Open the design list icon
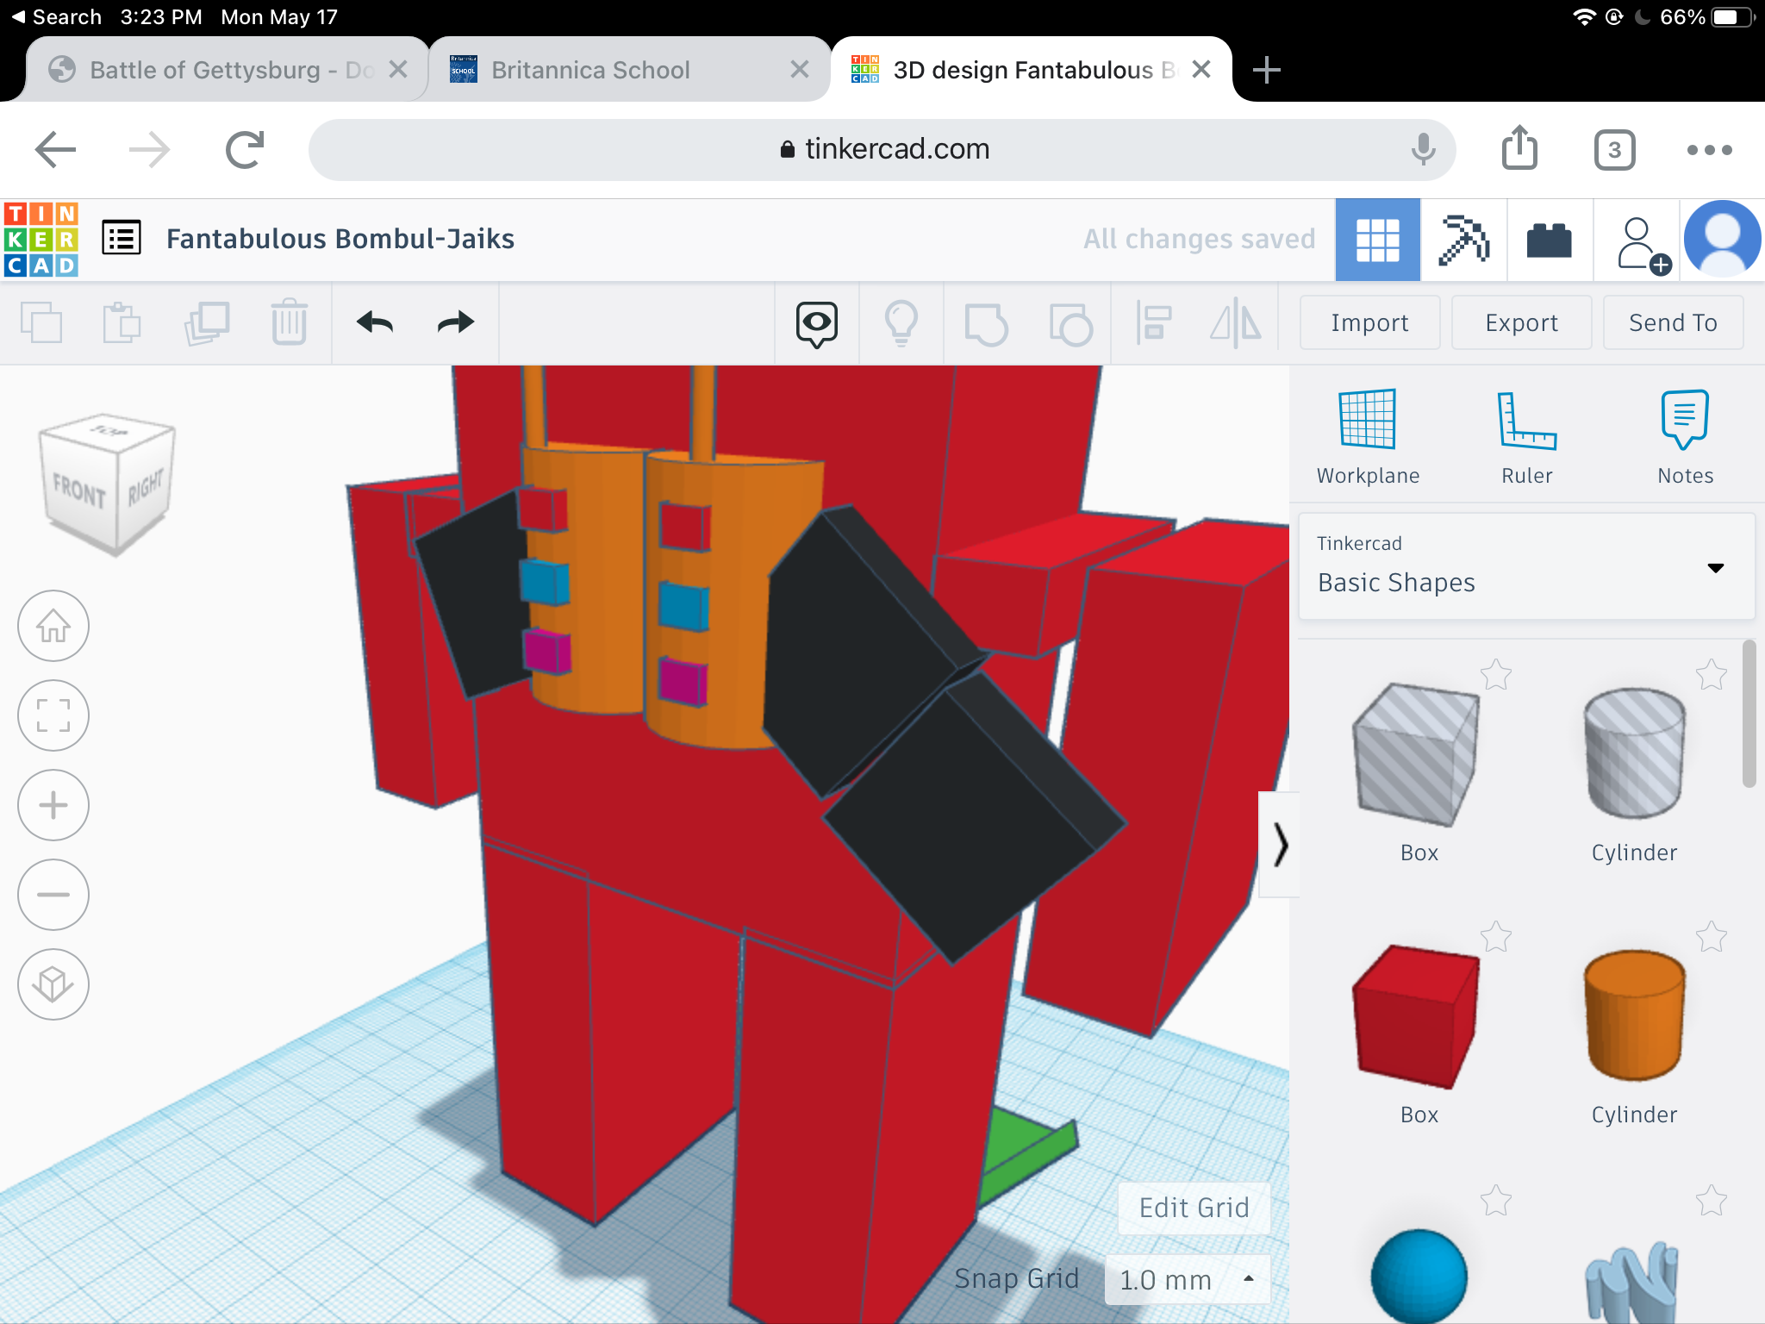The height and width of the screenshot is (1324, 1765). [122, 239]
